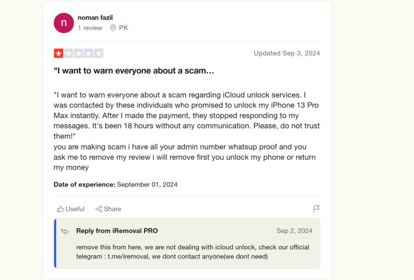
Task: Click the reply date "Sep 2, 2024"
Action: [295, 231]
